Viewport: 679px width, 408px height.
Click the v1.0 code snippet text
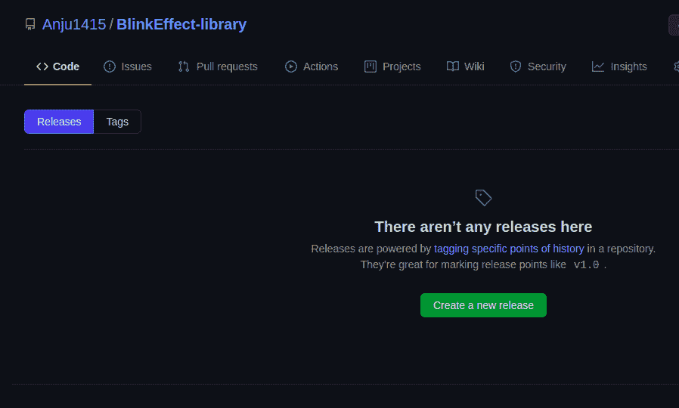pos(586,265)
